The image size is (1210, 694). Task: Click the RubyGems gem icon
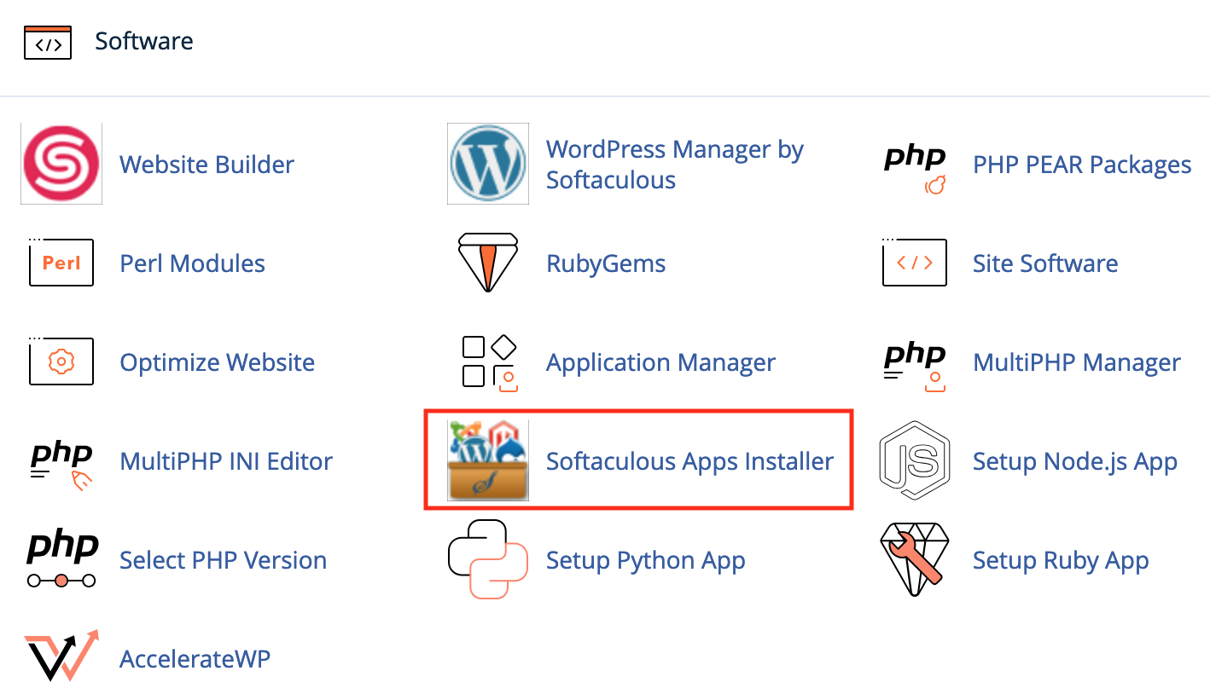488,263
